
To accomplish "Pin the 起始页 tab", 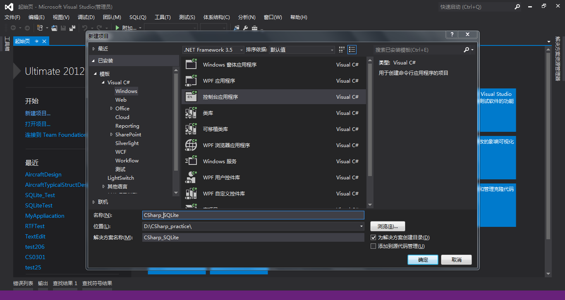I will [x=36, y=41].
